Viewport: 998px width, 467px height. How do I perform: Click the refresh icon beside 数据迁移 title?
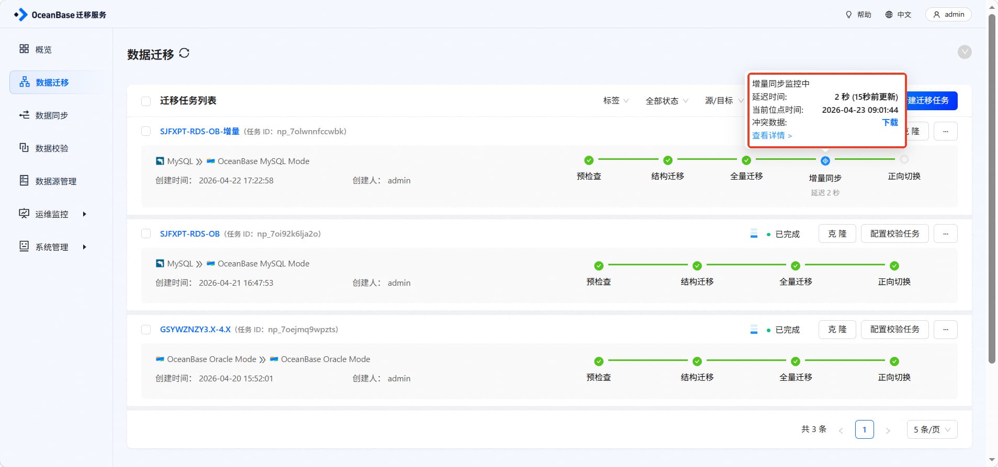(184, 53)
